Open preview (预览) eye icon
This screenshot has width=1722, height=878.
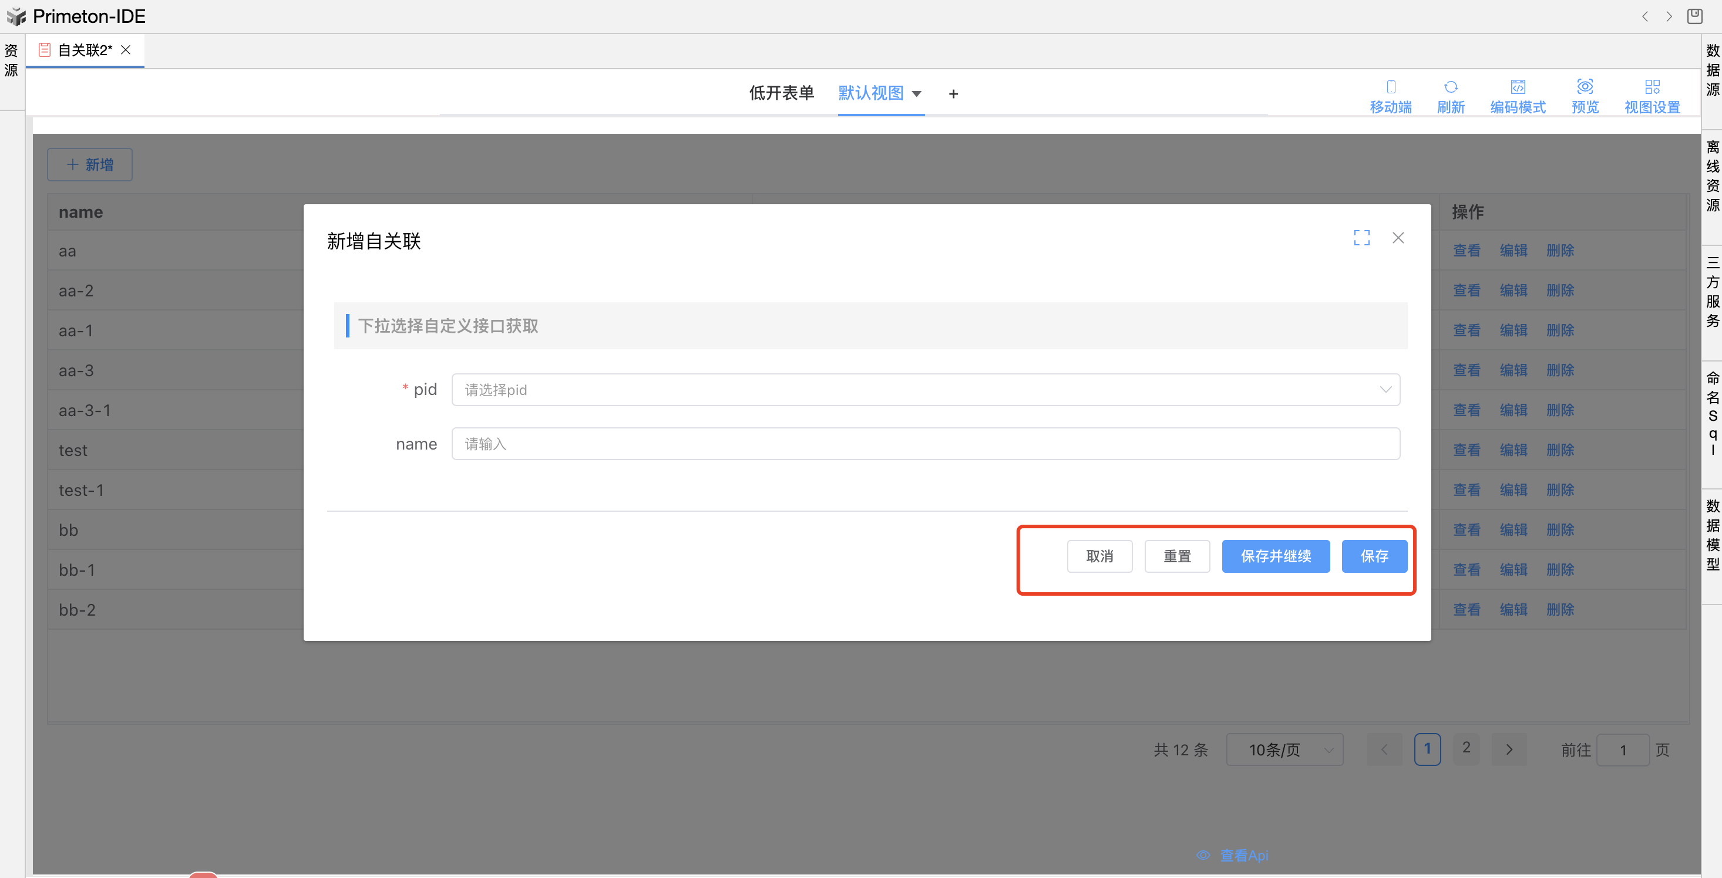pyautogui.click(x=1585, y=87)
